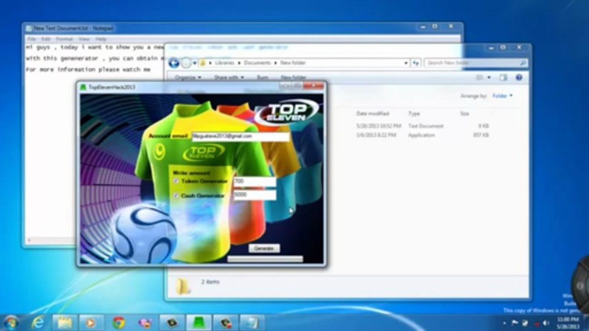Open the Share with dropdown

click(229, 77)
